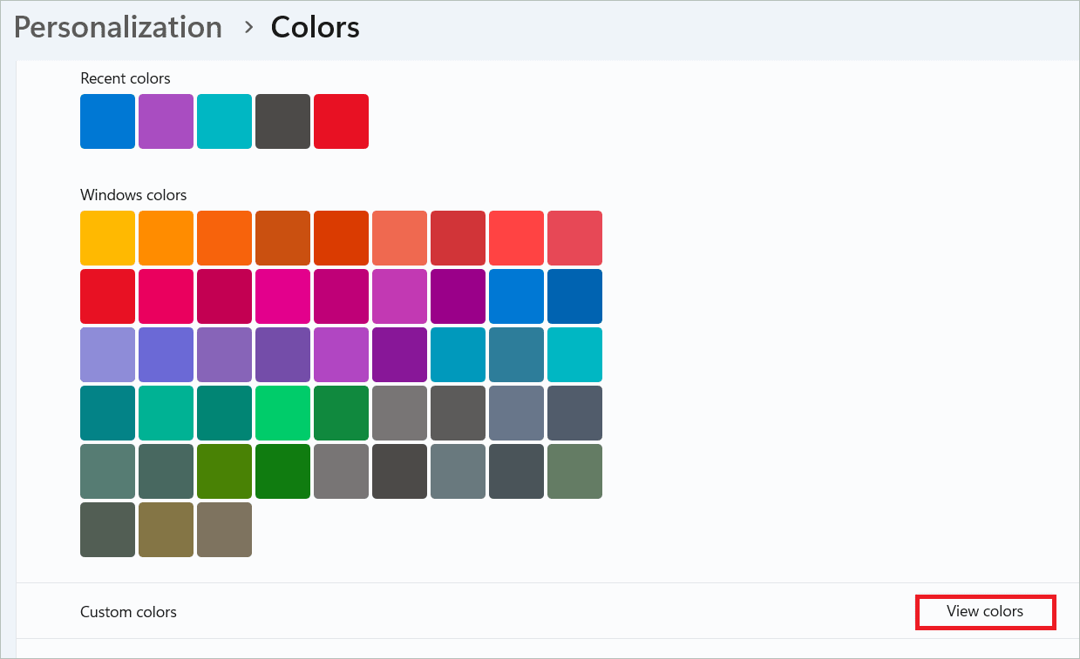The height and width of the screenshot is (659, 1080).
Task: Pick the dark orange-red swatch in first row
Action: coord(341,238)
